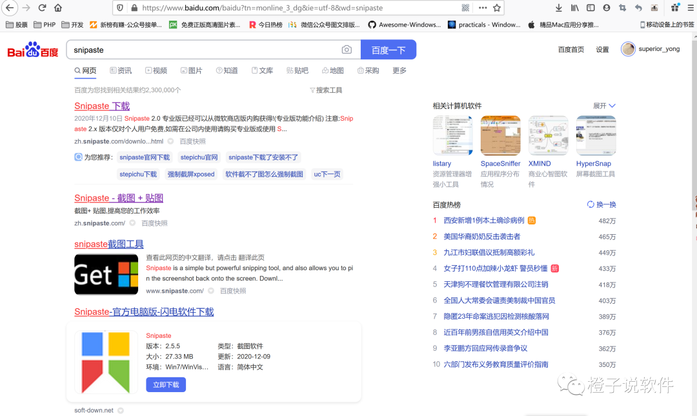The image size is (697, 416).
Task: Open dropdown arrow beside zh.snipaste.com/downlo...html
Action: [170, 141]
